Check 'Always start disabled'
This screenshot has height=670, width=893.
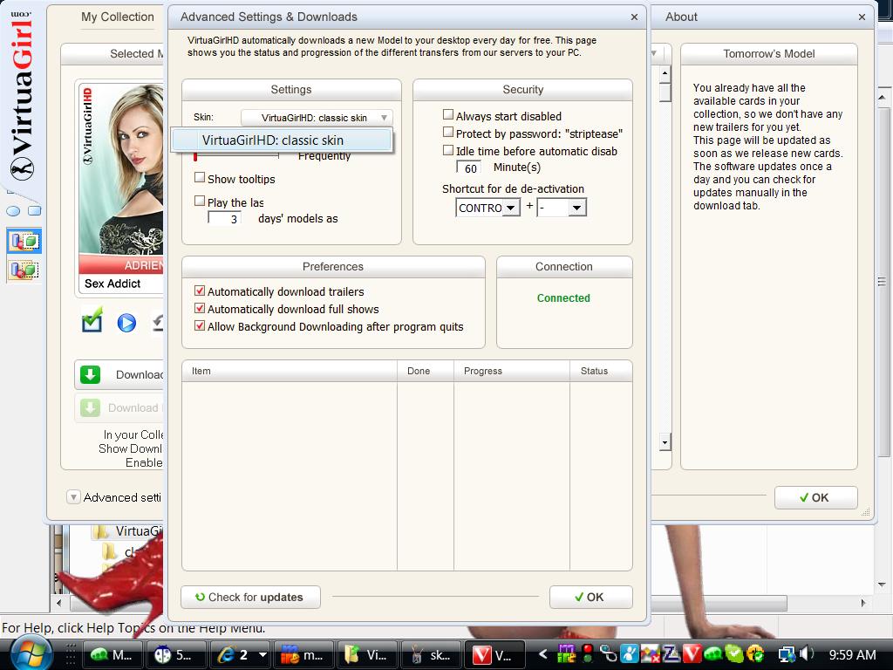click(448, 114)
